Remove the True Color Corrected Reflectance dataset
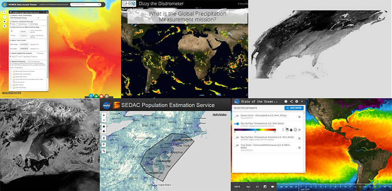 click(x=299, y=148)
